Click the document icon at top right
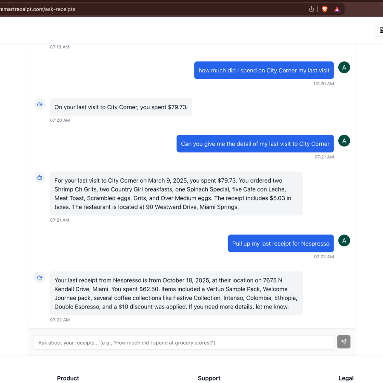383x383 pixels. click(380, 30)
